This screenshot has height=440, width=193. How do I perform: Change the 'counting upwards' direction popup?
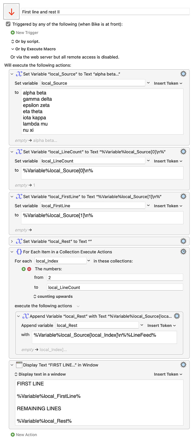coord(53,296)
